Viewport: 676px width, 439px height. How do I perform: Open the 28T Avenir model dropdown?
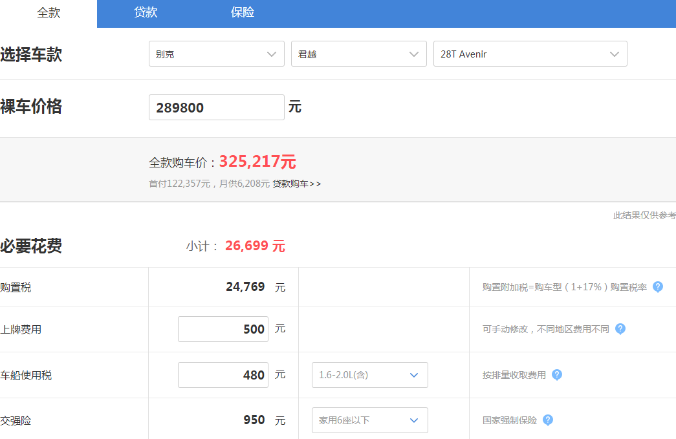530,54
